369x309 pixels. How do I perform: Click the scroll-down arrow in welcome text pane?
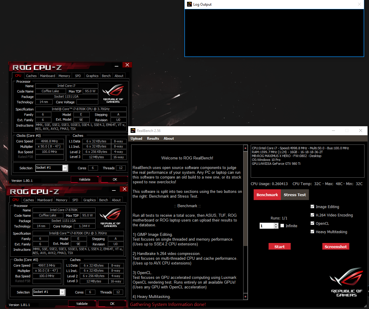(x=245, y=296)
